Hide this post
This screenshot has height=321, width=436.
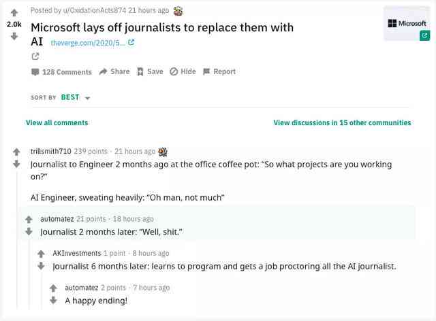pyautogui.click(x=183, y=71)
